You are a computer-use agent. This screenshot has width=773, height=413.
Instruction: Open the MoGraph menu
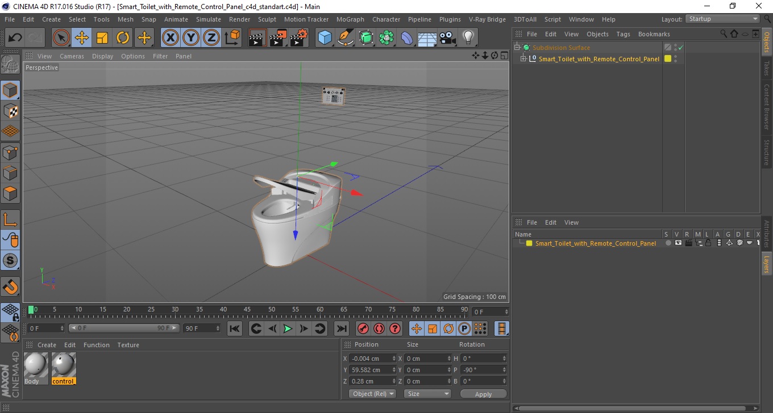tap(350, 19)
